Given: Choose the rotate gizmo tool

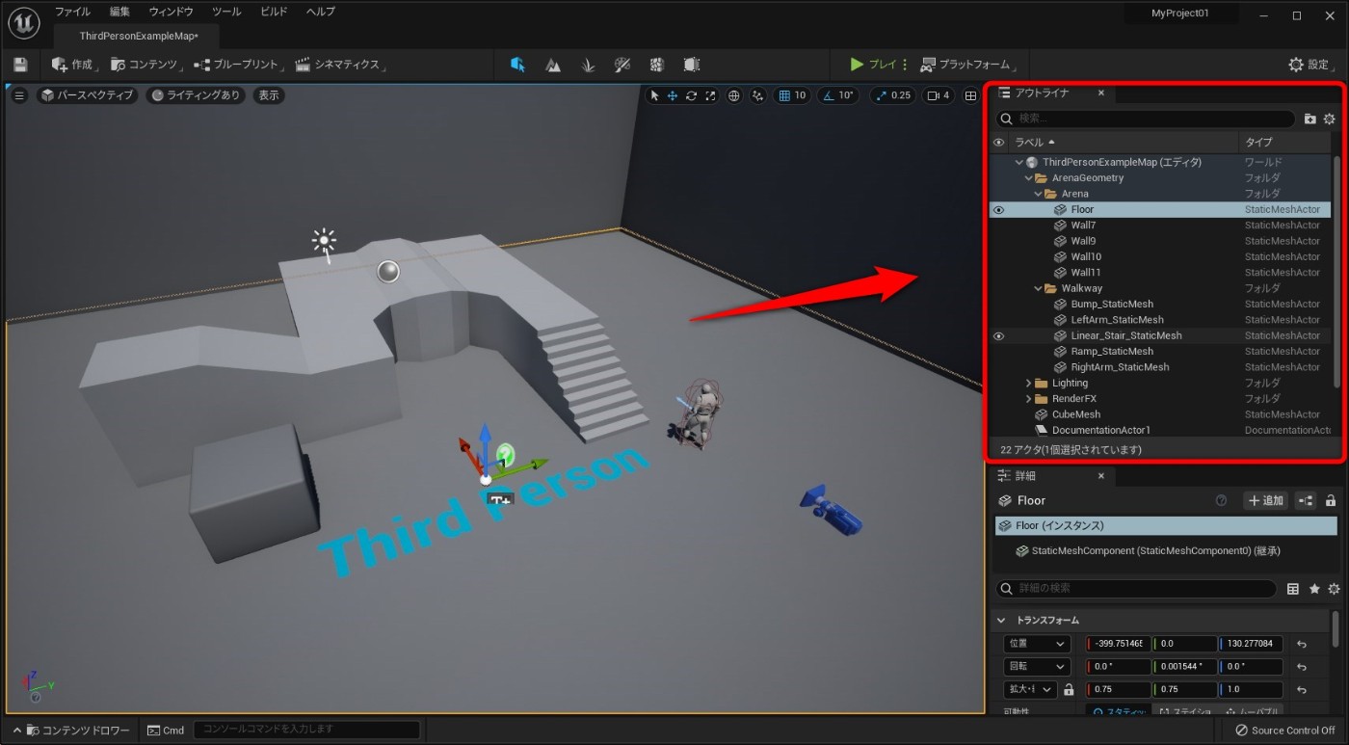Looking at the screenshot, I should coord(691,95).
